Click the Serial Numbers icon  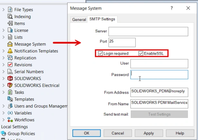tap(10, 72)
